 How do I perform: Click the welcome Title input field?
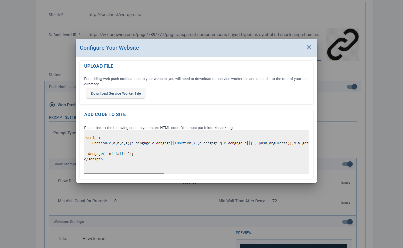151,239
